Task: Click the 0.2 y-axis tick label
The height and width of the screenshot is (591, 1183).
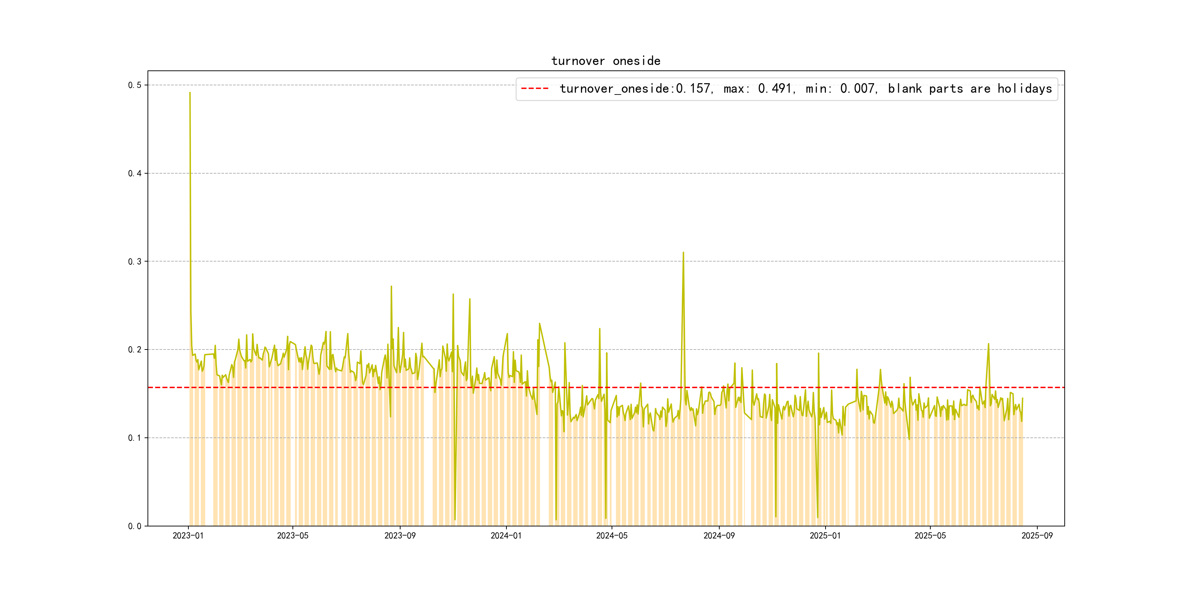Action: 135,349
